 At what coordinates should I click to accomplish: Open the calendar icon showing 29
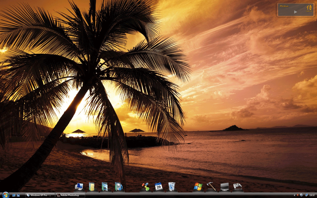pyautogui.click(x=159, y=187)
